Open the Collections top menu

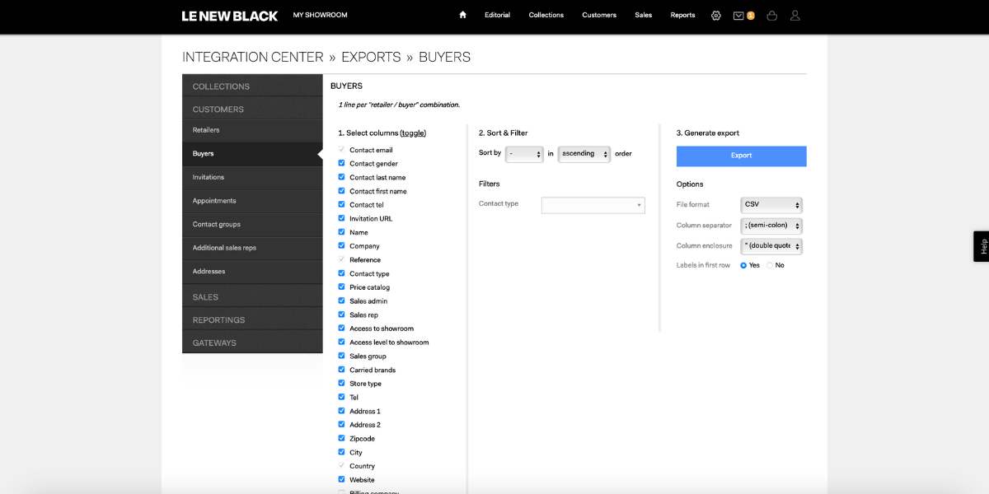point(546,15)
